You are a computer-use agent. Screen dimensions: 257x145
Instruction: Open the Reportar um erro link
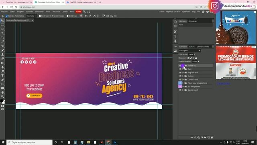point(173,12)
